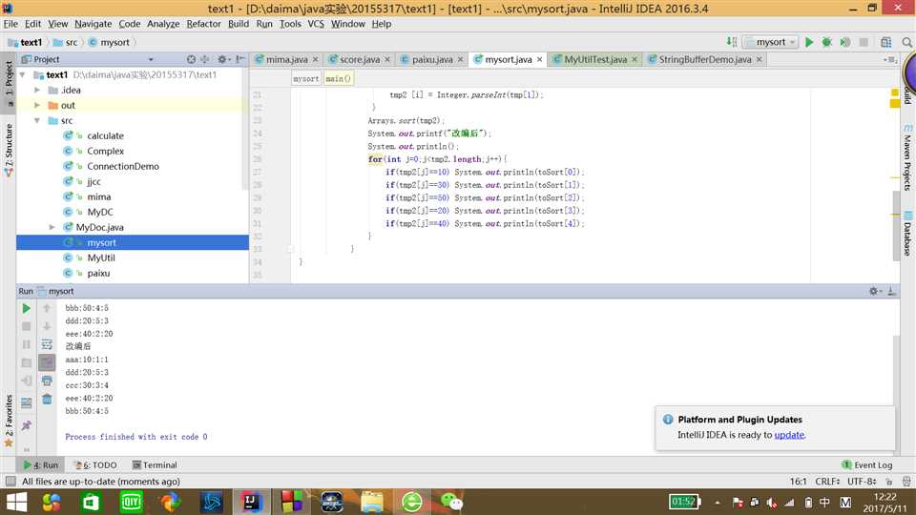Open Project panel gear options
Viewport: 916px width, 515px height.
222,59
